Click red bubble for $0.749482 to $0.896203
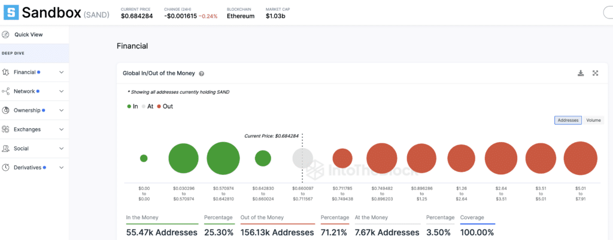613x240 pixels. pyautogui.click(x=382, y=158)
